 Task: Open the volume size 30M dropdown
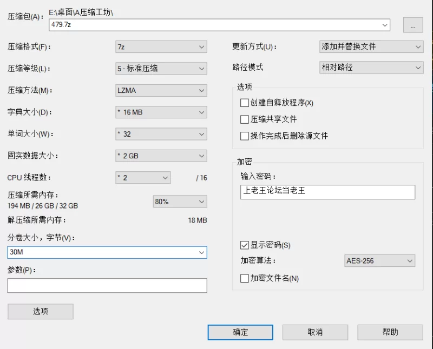201,252
